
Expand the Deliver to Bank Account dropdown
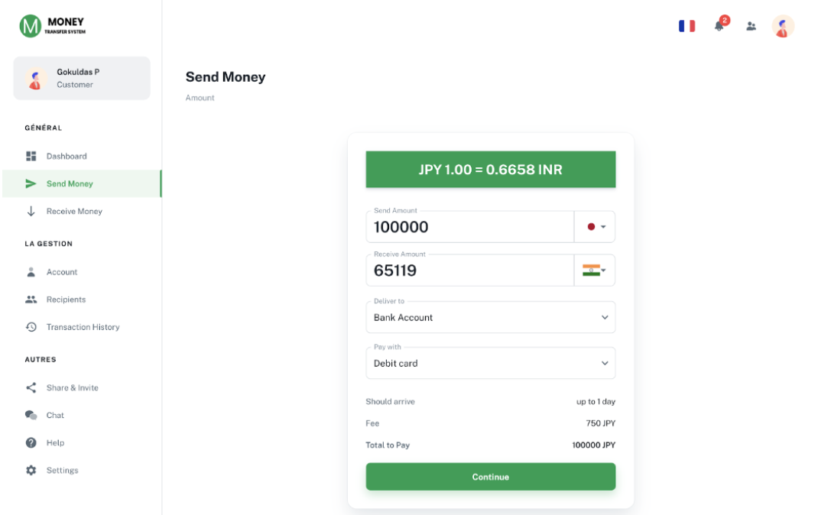click(490, 317)
